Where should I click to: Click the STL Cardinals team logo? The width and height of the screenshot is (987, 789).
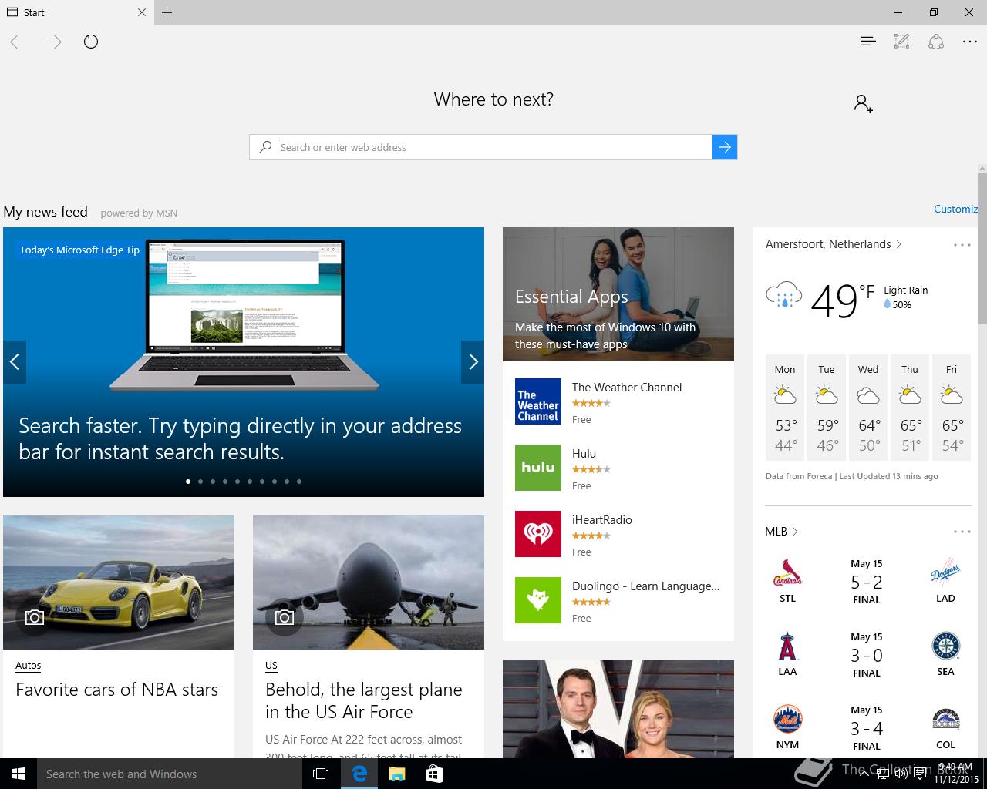(x=787, y=572)
